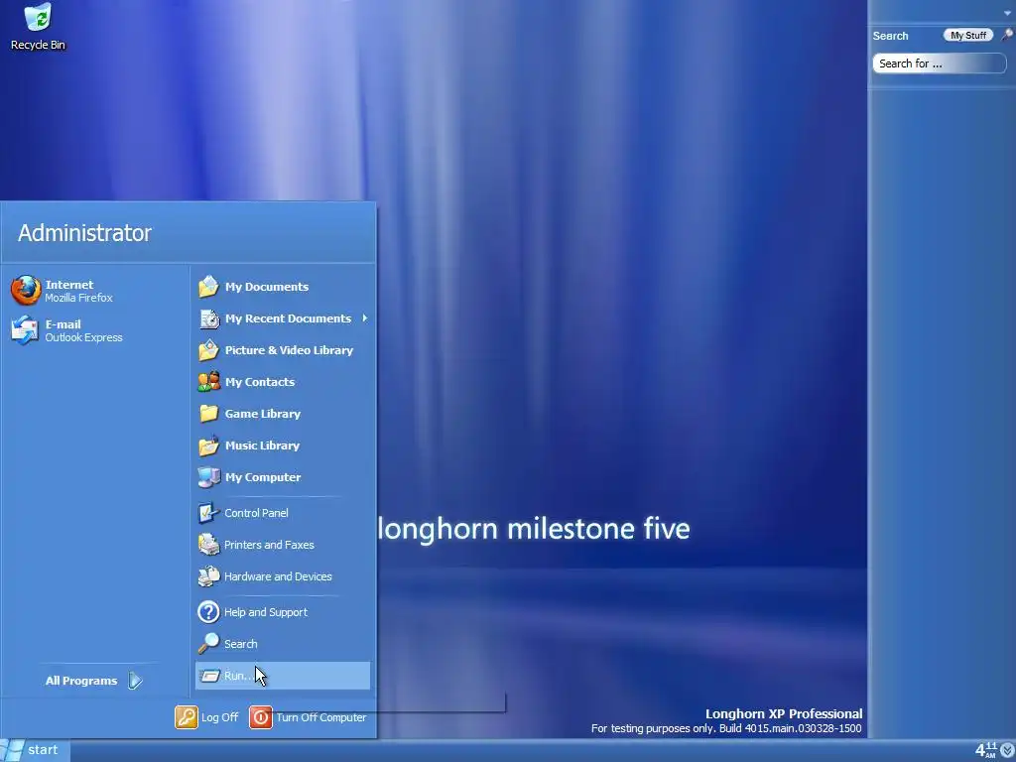Screen dimensions: 1016x762
Task: Click the Mozilla Firefox icon in Start menu
Action: click(26, 291)
